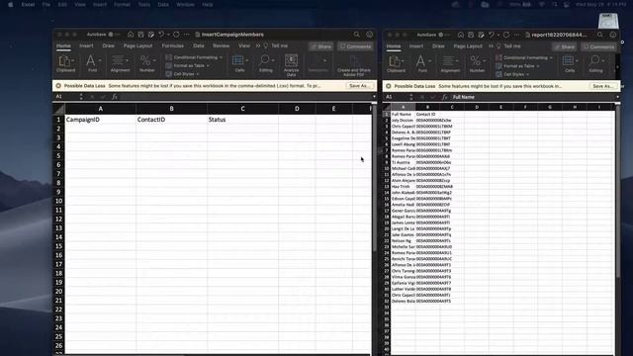Open Data tab in InsertCampaignMembers window
Viewport: 633px width, 356px height.
coord(199,46)
